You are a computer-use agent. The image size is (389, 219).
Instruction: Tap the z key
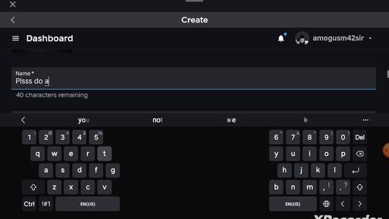point(54,187)
